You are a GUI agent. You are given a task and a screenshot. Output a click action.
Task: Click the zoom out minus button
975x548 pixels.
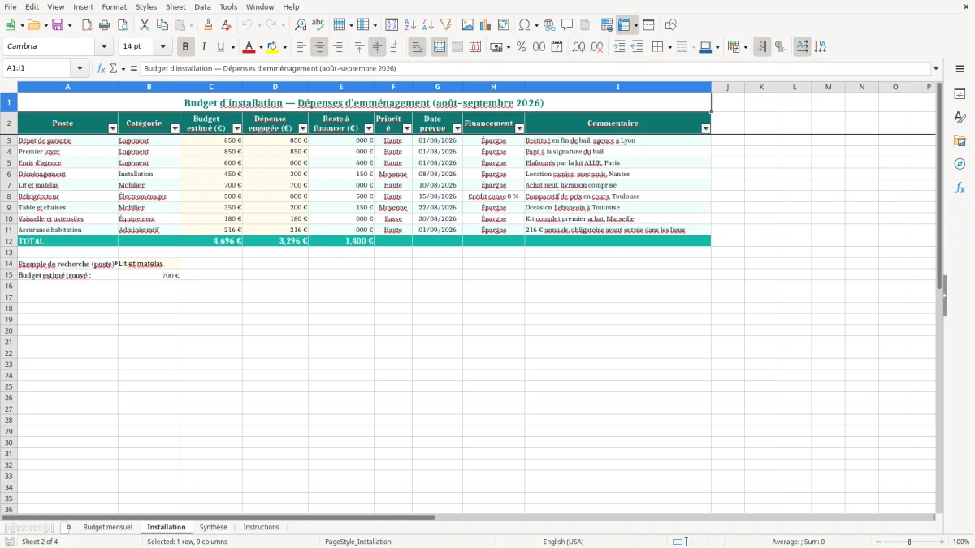click(878, 542)
